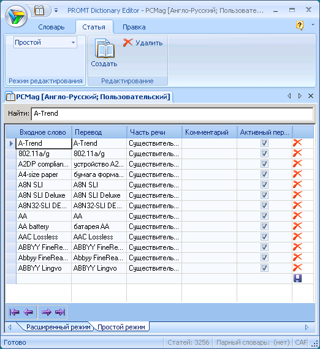
Task: Toggle active checkbox for AAC Lossless row
Action: pos(264,237)
